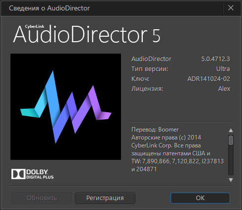Viewport: 242px width, 210px height.
Task: Confirm with the OK button
Action: [x=200, y=198]
